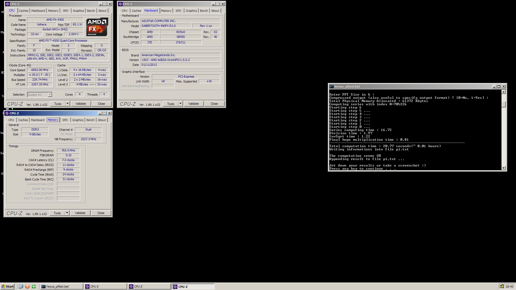Switch to hexus_pifast.bat in the taskbar
Viewport: 516px width, 290px height.
pyautogui.click(x=62, y=287)
